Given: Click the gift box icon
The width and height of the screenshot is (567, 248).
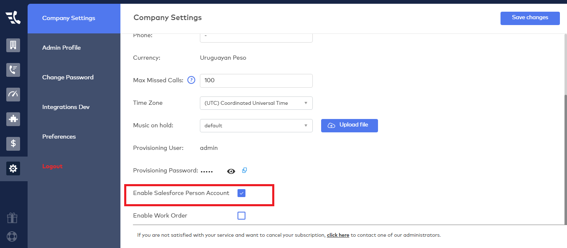Looking at the screenshot, I should pyautogui.click(x=12, y=218).
